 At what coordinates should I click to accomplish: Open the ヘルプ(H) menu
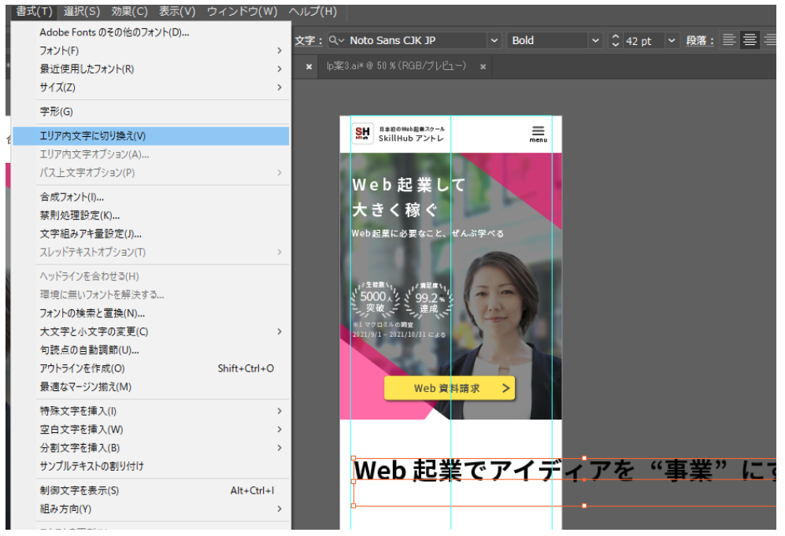(x=313, y=12)
